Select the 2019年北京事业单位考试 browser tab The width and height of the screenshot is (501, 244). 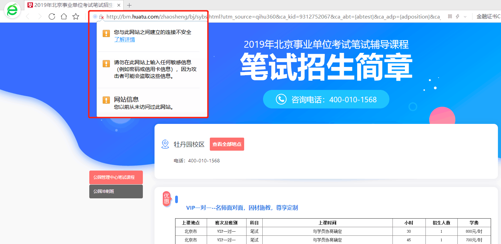coord(73,5)
